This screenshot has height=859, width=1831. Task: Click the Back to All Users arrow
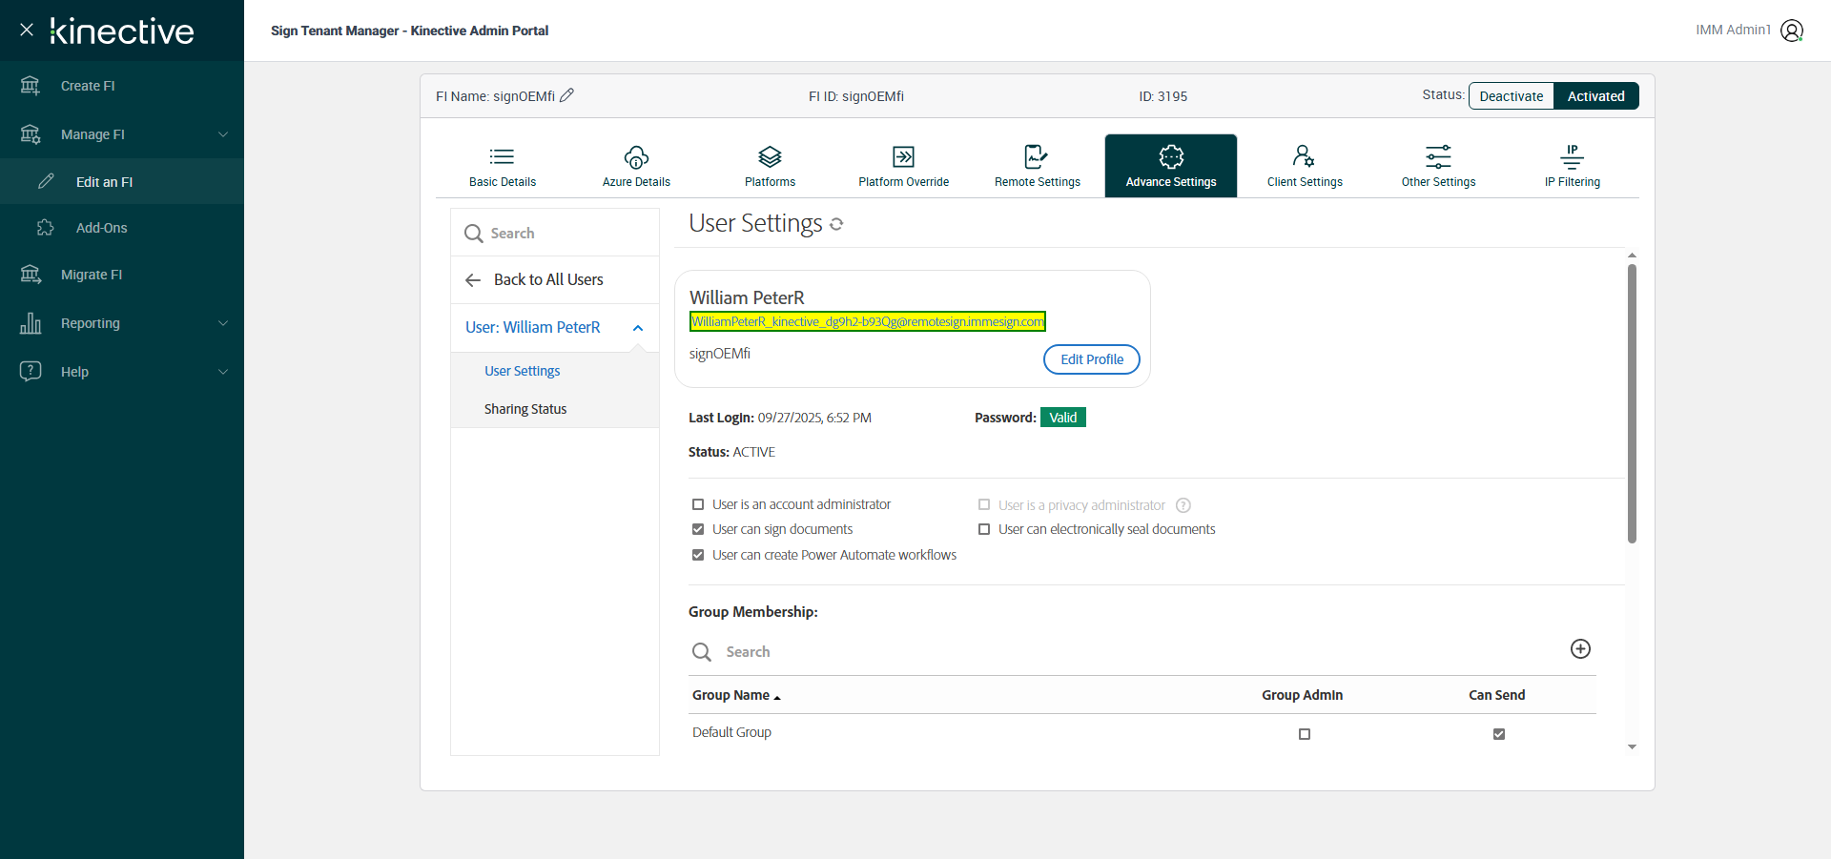(x=473, y=280)
